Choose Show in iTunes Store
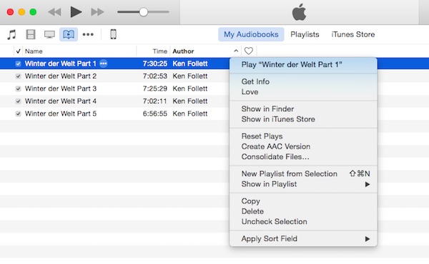This screenshot has height=264, width=429. click(303, 119)
